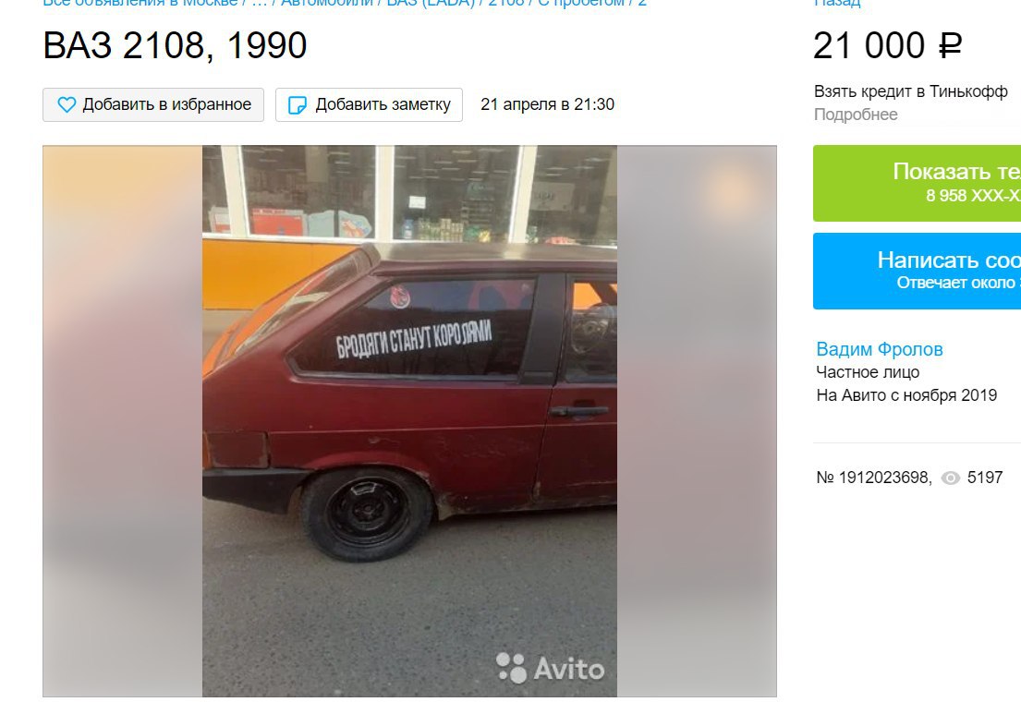The height and width of the screenshot is (702, 1021).
Task: Open the blue Написать сообщение button
Action: click(x=917, y=271)
